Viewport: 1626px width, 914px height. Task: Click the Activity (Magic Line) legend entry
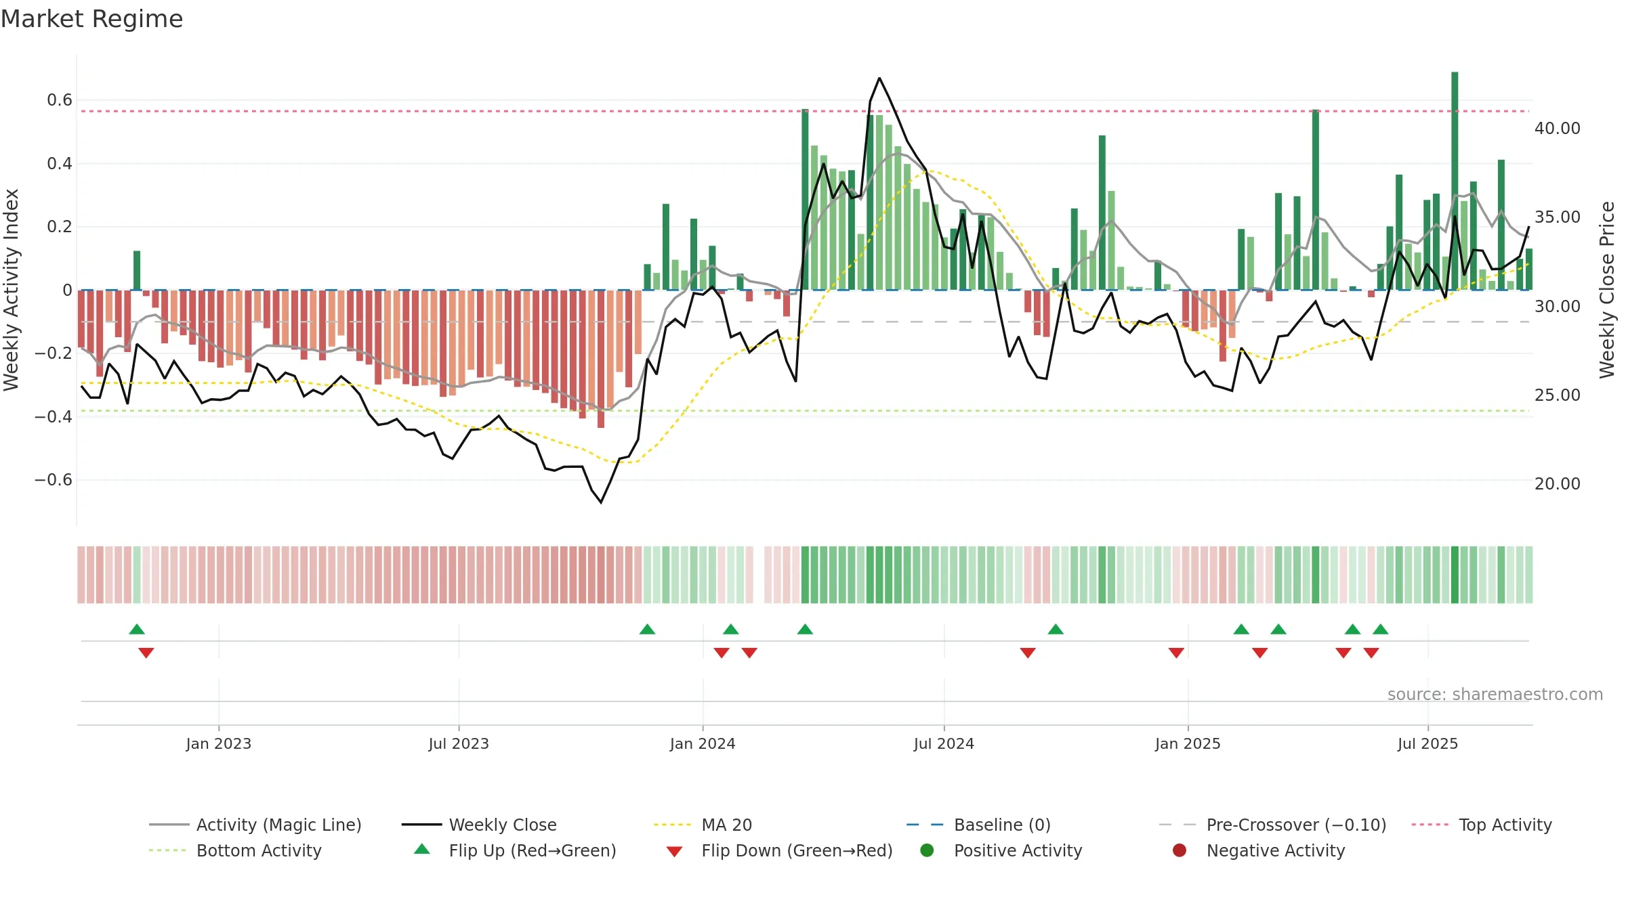point(255,825)
